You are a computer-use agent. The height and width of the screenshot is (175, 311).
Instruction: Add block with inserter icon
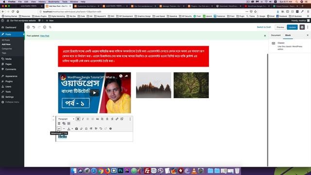coord(28,27)
